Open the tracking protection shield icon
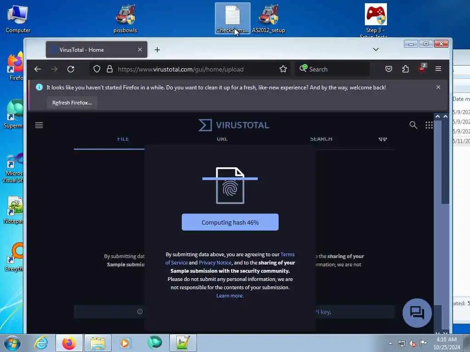The width and height of the screenshot is (470, 352). tap(96, 69)
